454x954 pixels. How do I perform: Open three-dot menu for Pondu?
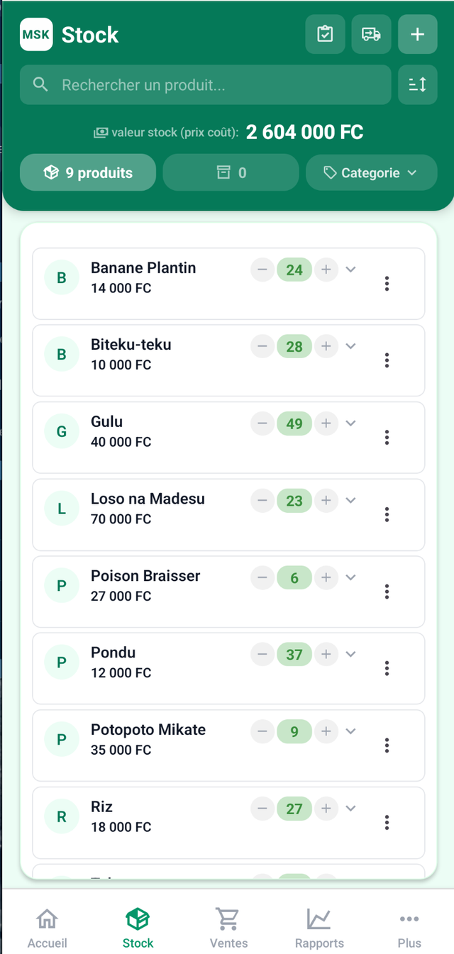pos(387,668)
